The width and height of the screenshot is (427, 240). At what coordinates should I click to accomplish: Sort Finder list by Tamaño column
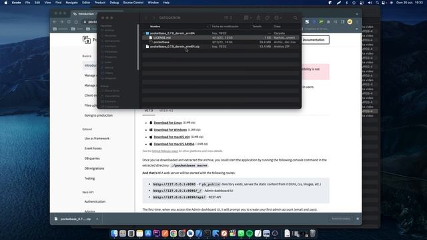tap(257, 27)
